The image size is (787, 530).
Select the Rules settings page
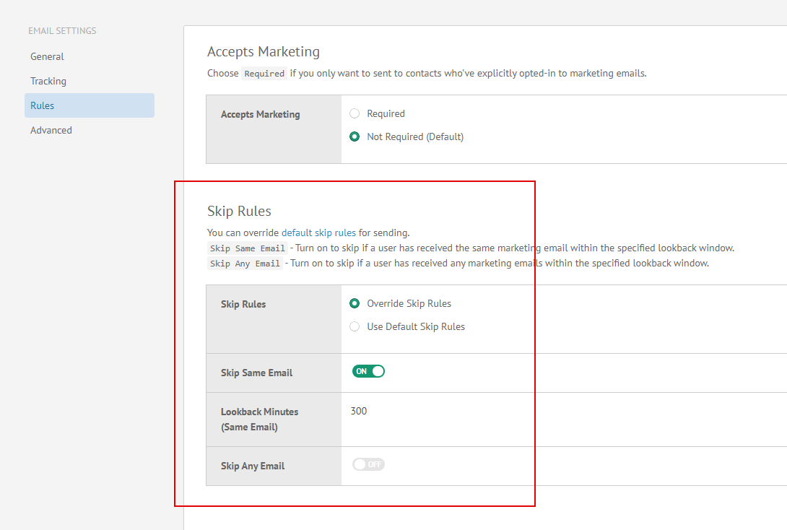coord(90,105)
